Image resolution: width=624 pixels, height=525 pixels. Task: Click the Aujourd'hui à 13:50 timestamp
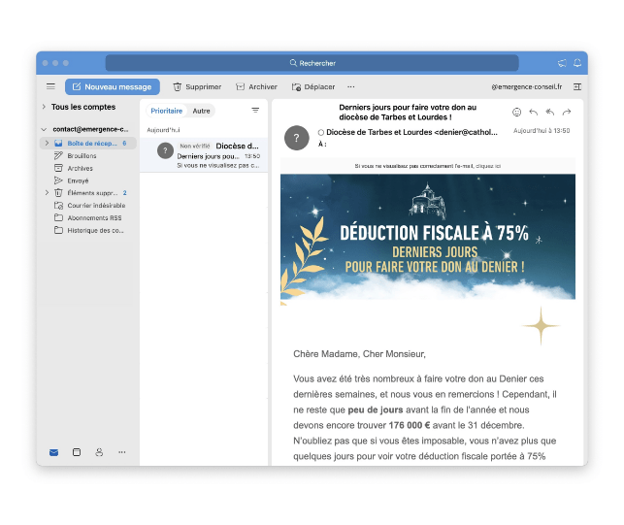542,131
